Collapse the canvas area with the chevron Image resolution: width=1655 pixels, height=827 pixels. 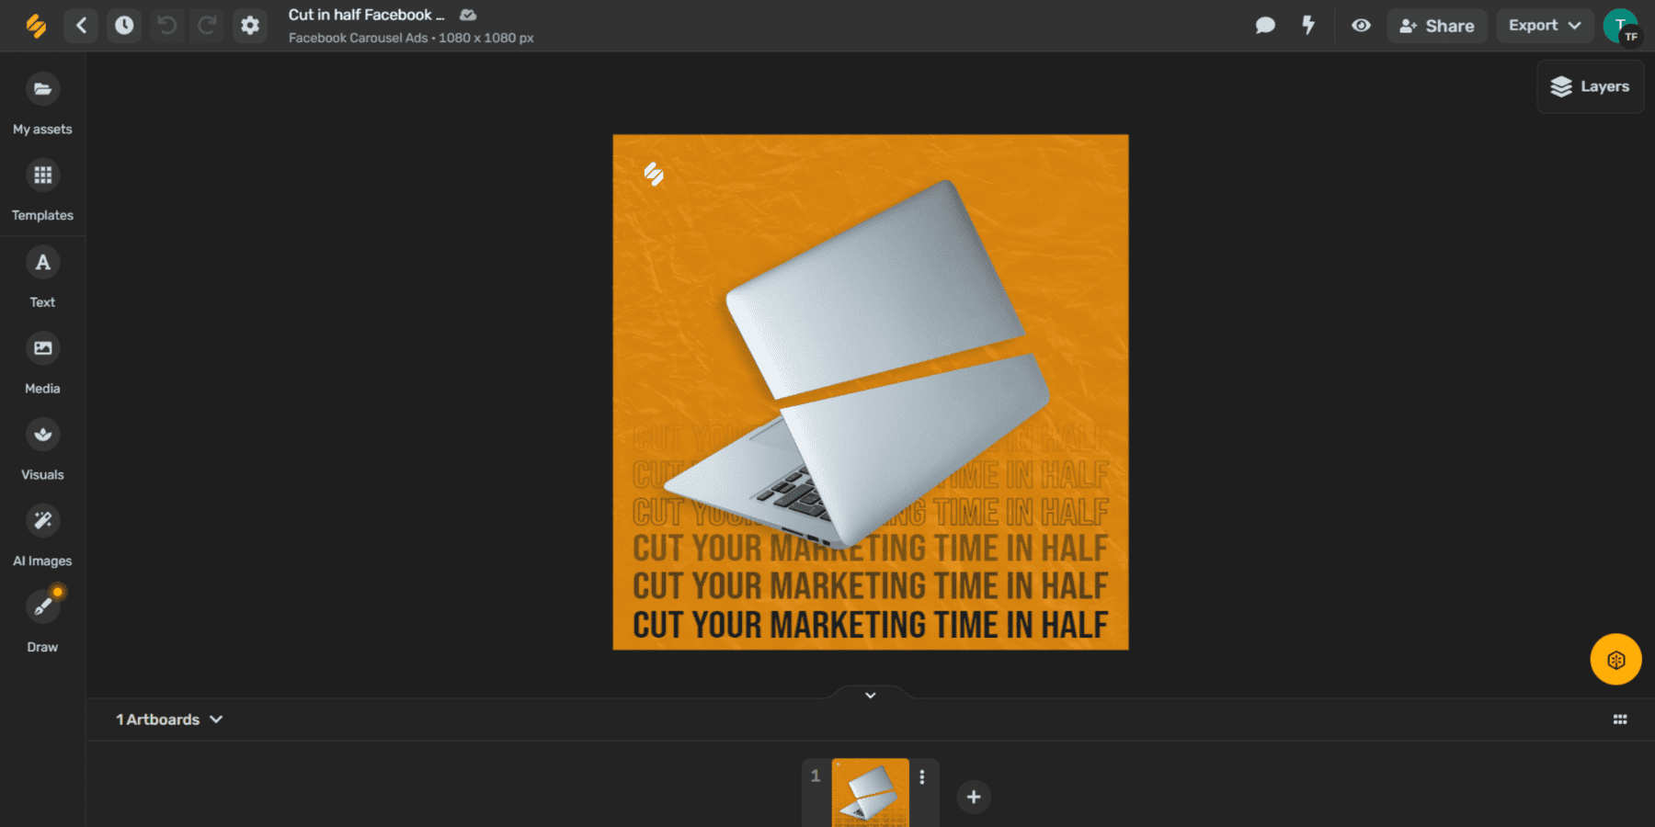(870, 696)
